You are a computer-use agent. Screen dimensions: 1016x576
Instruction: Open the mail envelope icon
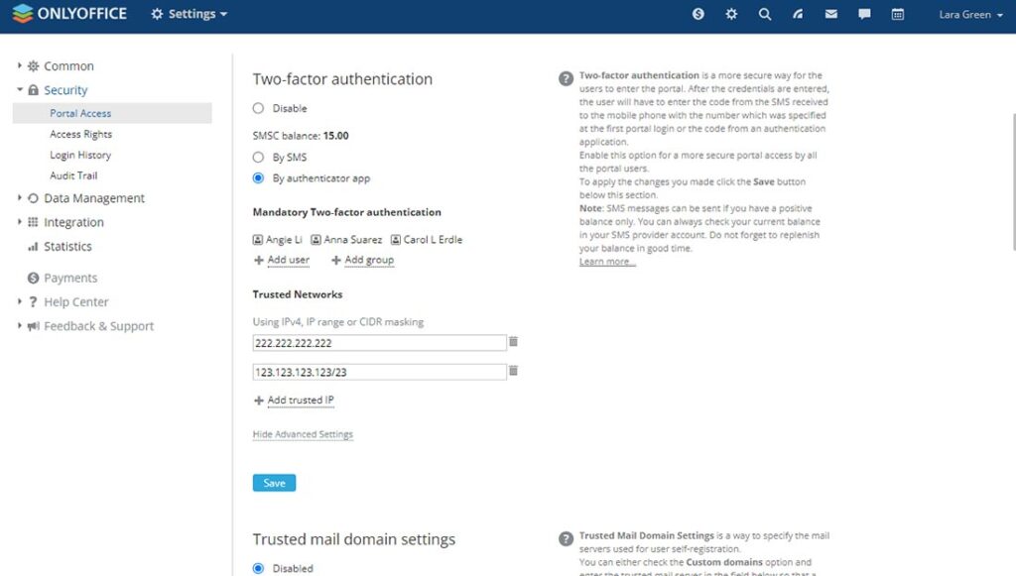tap(831, 14)
